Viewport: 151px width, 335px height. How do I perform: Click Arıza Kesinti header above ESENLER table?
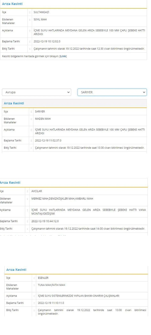point(16,270)
